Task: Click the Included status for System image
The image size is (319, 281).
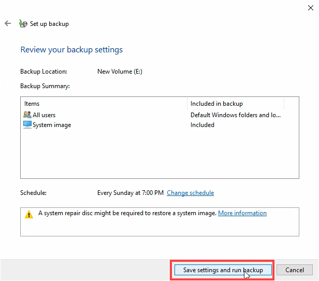Action: tap(202, 125)
